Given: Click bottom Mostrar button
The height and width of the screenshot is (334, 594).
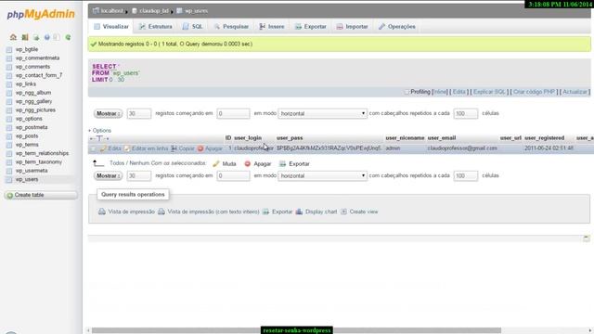Looking at the screenshot, I should [x=108, y=175].
